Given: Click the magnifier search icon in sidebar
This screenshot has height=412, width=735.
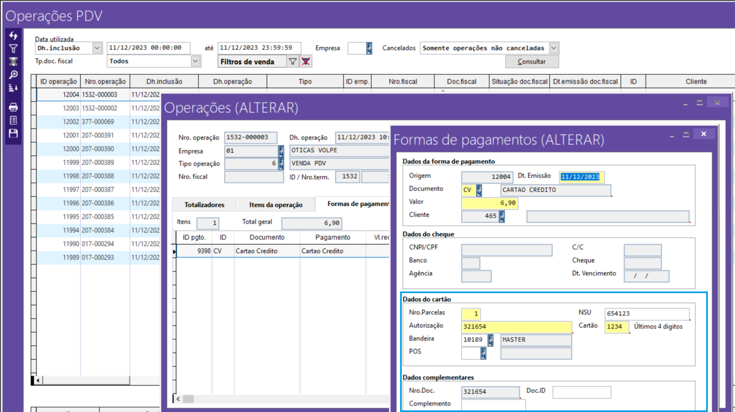Looking at the screenshot, I should (14, 75).
